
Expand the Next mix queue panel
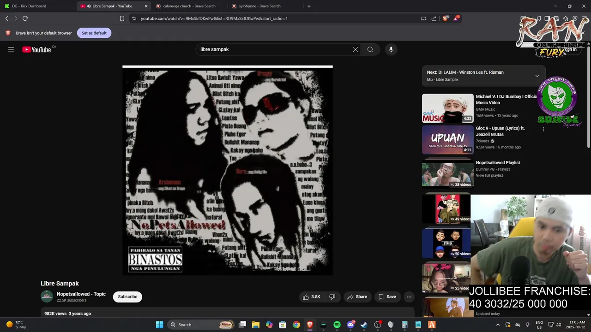coord(537,76)
